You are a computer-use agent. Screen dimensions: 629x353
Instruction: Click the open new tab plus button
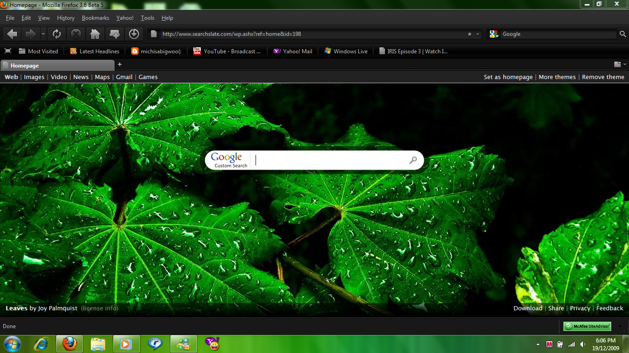(120, 65)
